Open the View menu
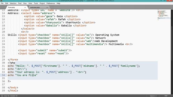Image resolution: width=173 pixels, height=97 pixels. click(25, 4)
